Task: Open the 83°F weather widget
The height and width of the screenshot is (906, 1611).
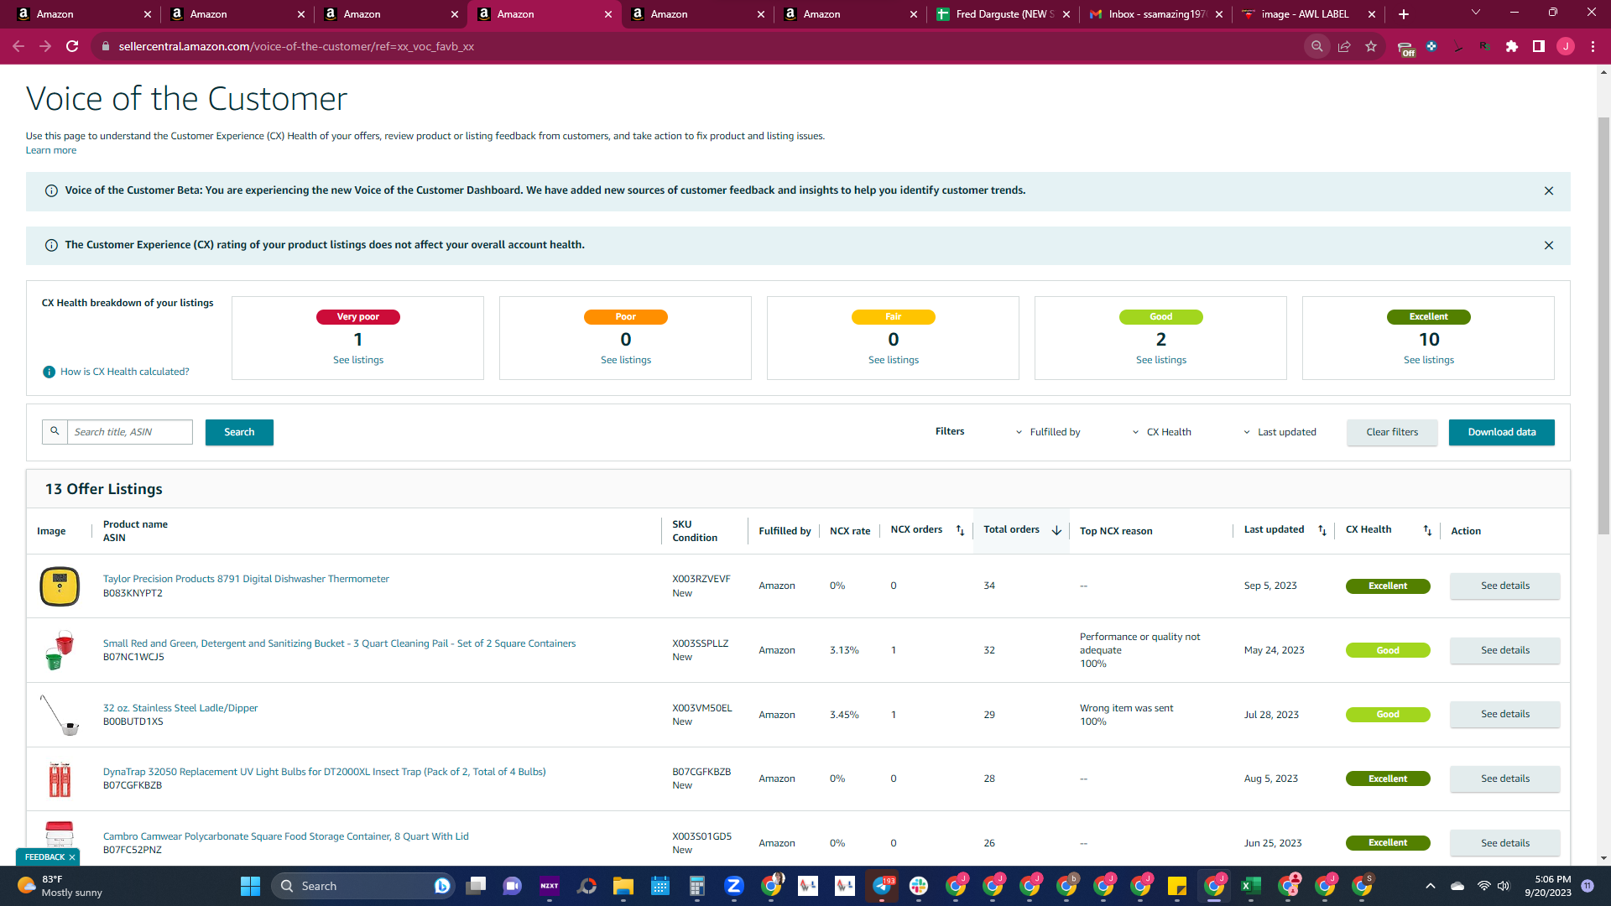Action: 60,886
